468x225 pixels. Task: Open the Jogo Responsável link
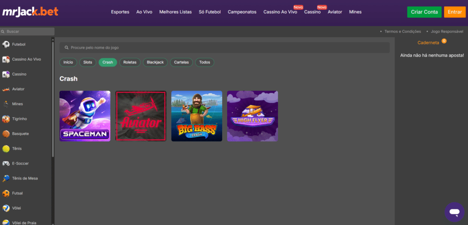pyautogui.click(x=447, y=31)
